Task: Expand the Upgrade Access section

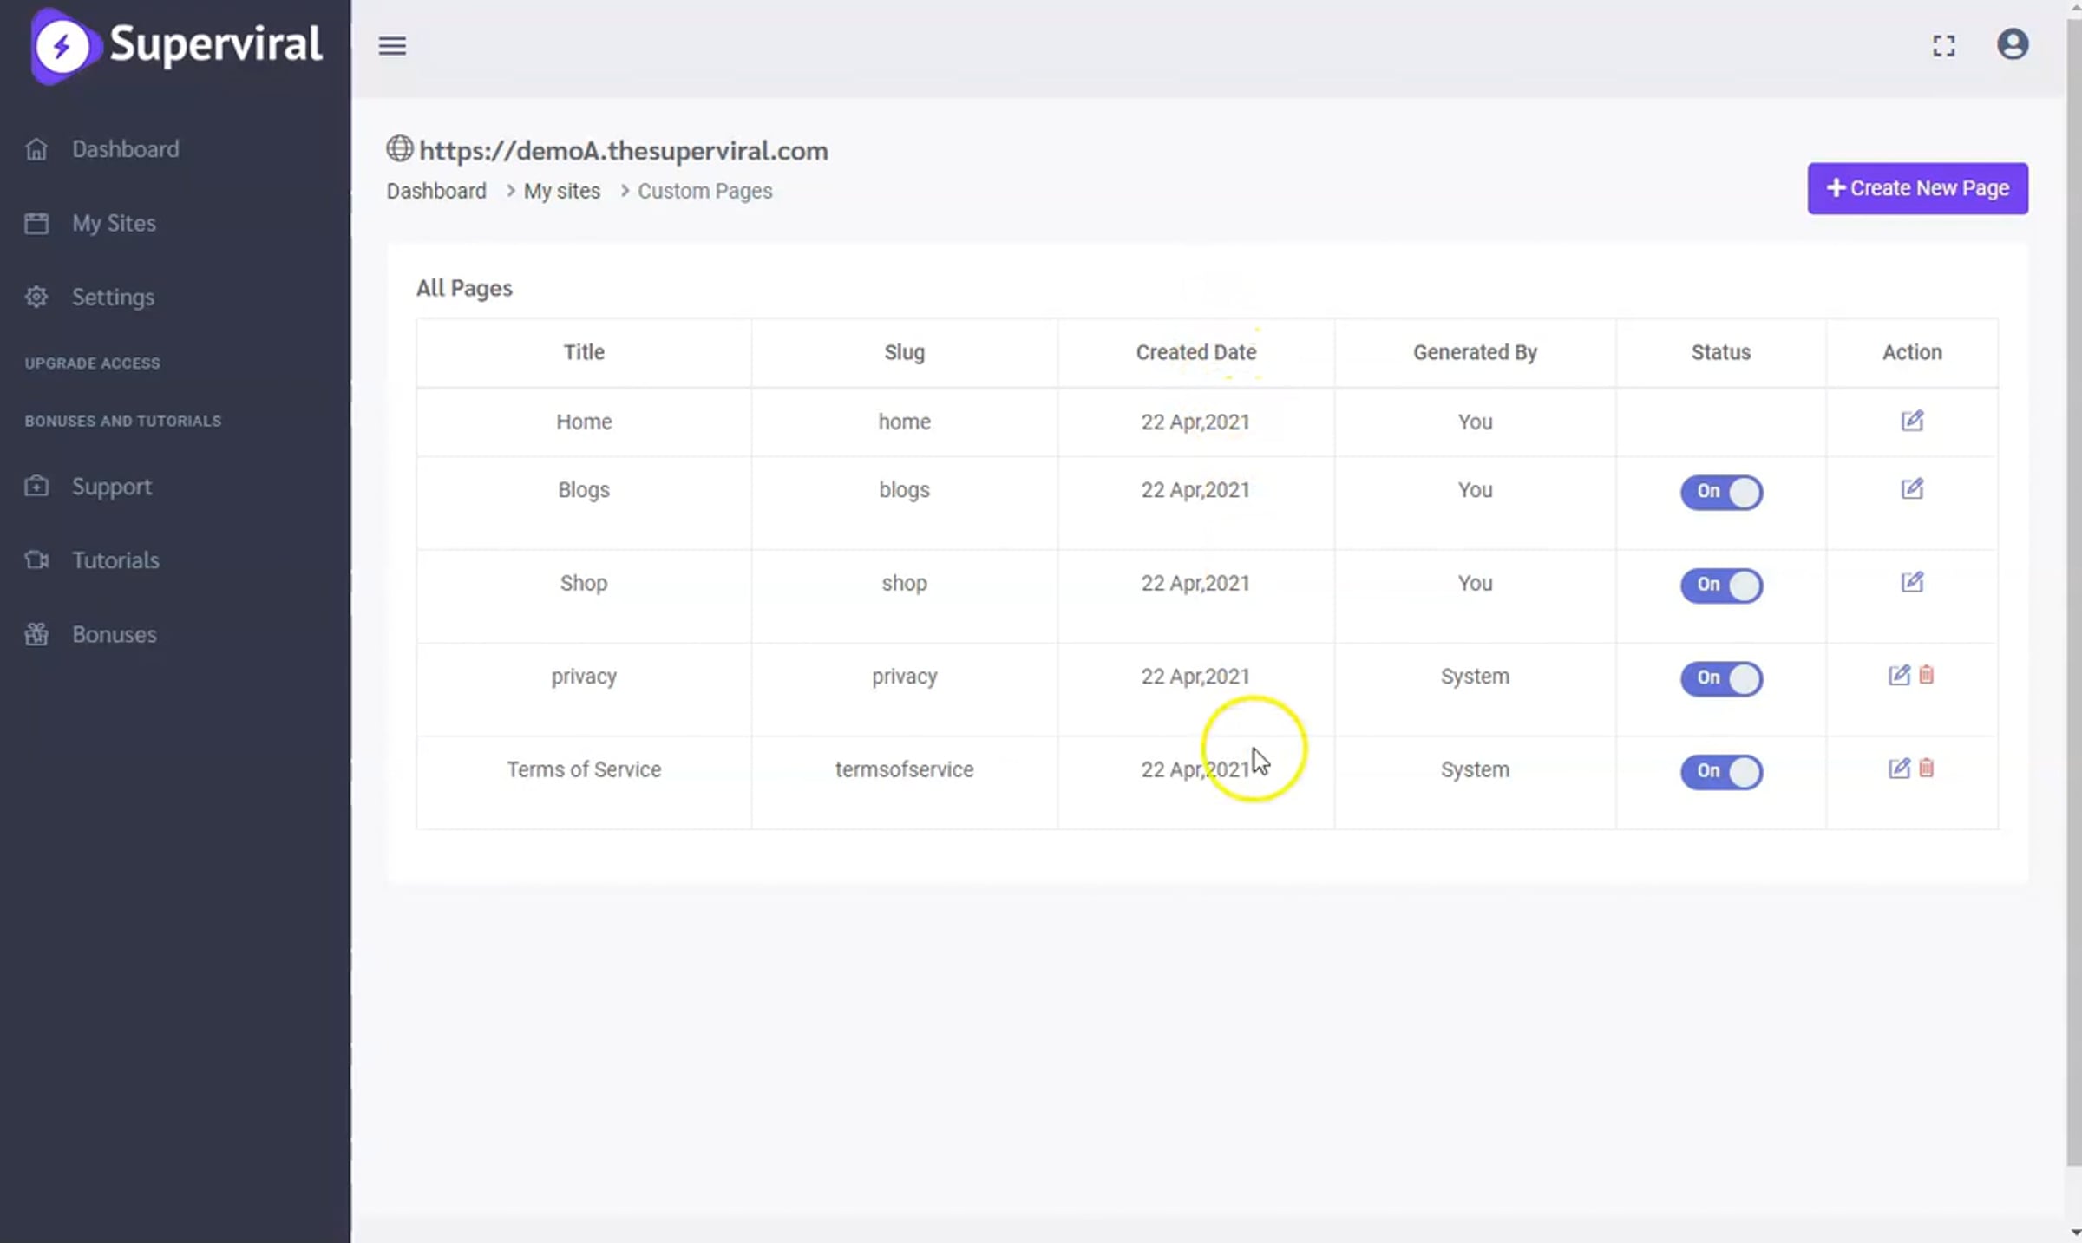Action: coord(92,363)
